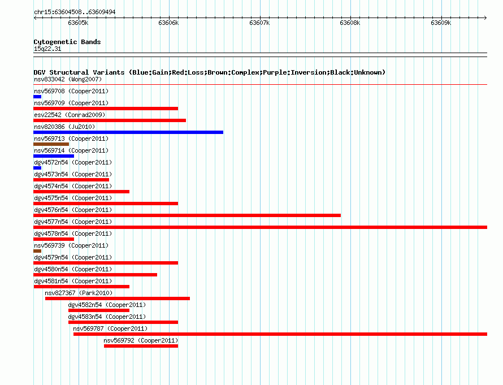
Task: Click the right arrow of the ruler
Action: tap(485, 18)
